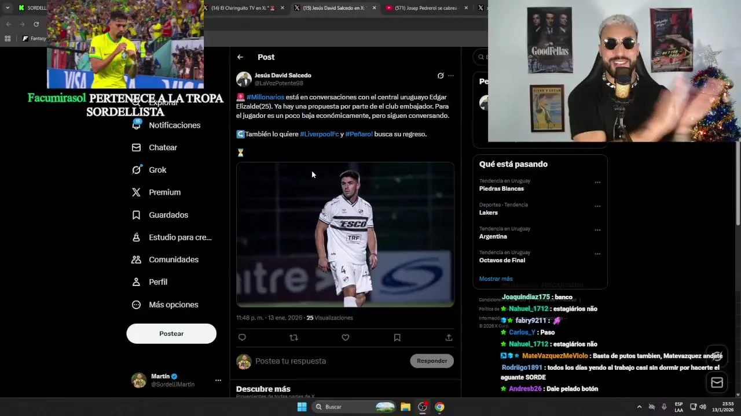The height and width of the screenshot is (416, 741).
Task: Click the page's vertical scrollbar
Action: [x=738, y=185]
